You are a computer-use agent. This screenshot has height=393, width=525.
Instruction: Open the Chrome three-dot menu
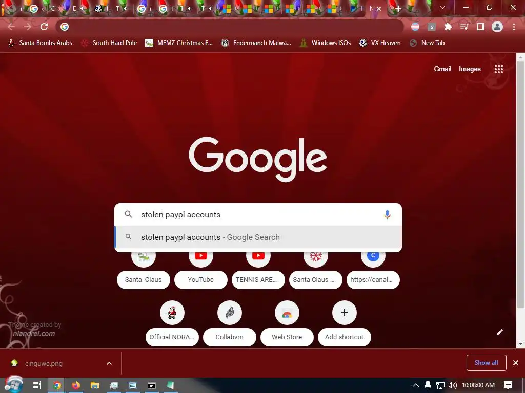514,27
